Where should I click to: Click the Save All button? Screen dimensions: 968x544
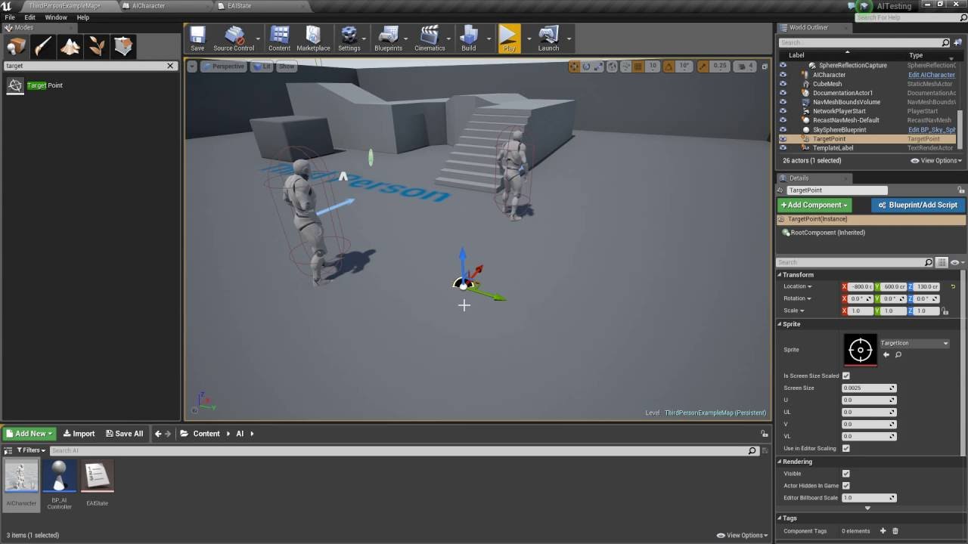tap(124, 434)
